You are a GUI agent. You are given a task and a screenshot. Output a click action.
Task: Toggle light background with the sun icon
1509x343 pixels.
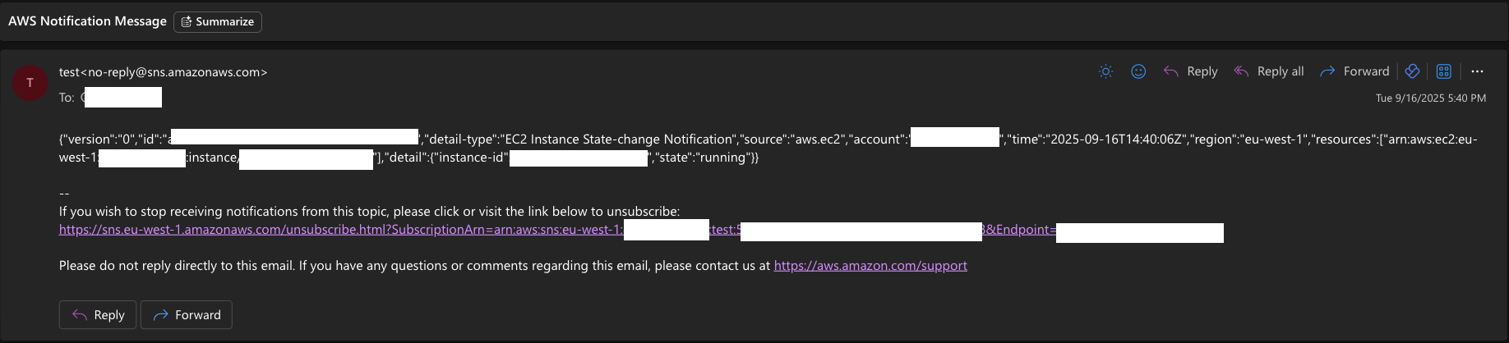(1106, 71)
